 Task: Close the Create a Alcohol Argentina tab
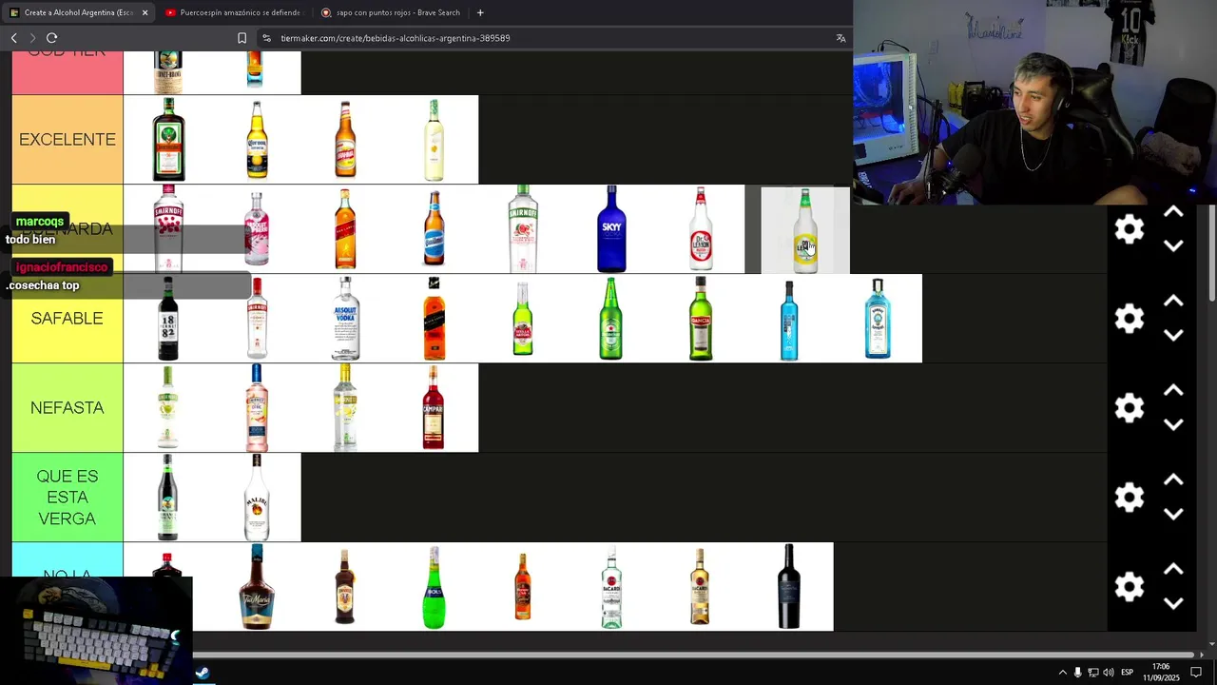145,12
